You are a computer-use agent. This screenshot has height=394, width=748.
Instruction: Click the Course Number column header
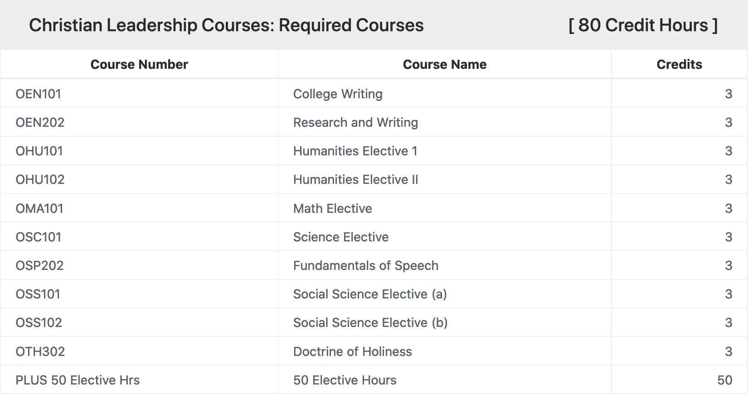coord(139,64)
